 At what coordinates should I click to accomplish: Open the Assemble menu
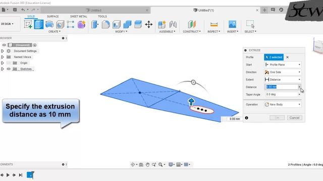point(167,31)
